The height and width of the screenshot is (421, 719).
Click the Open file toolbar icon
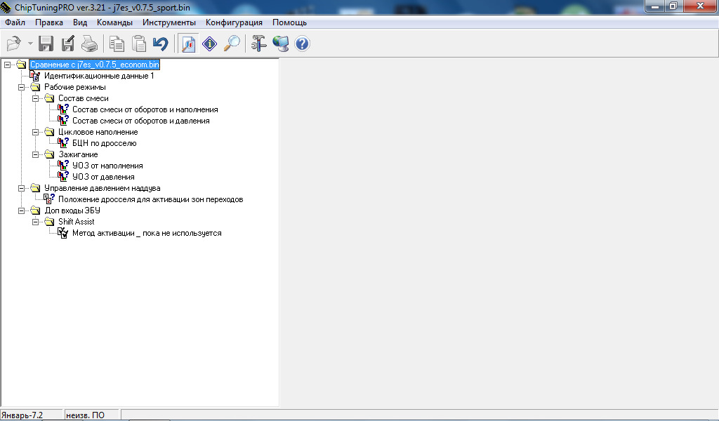pos(14,44)
